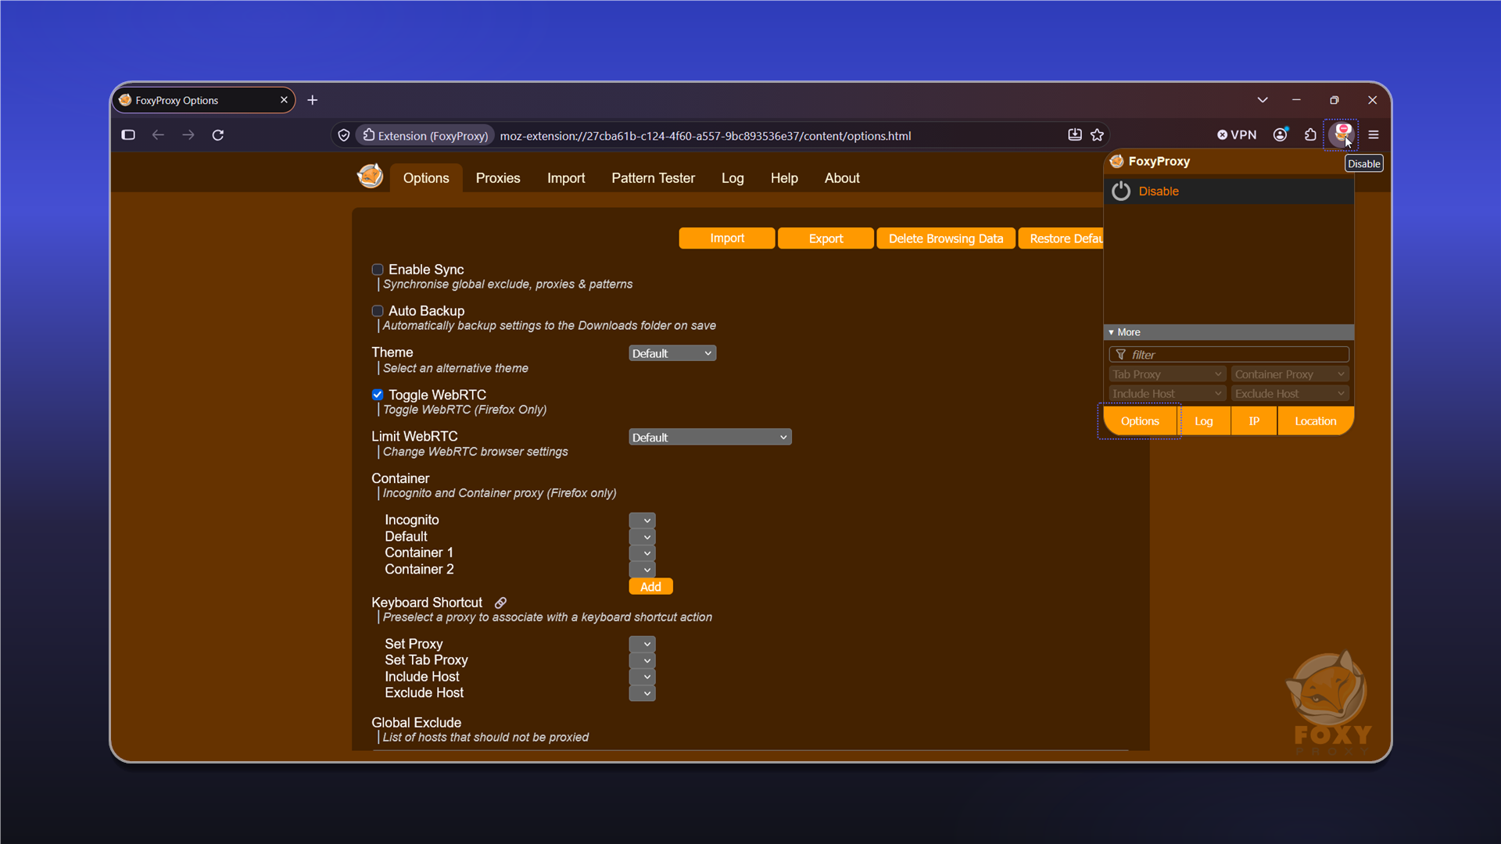Open the sidebar toggle icon
The image size is (1501, 844).
pyautogui.click(x=128, y=135)
